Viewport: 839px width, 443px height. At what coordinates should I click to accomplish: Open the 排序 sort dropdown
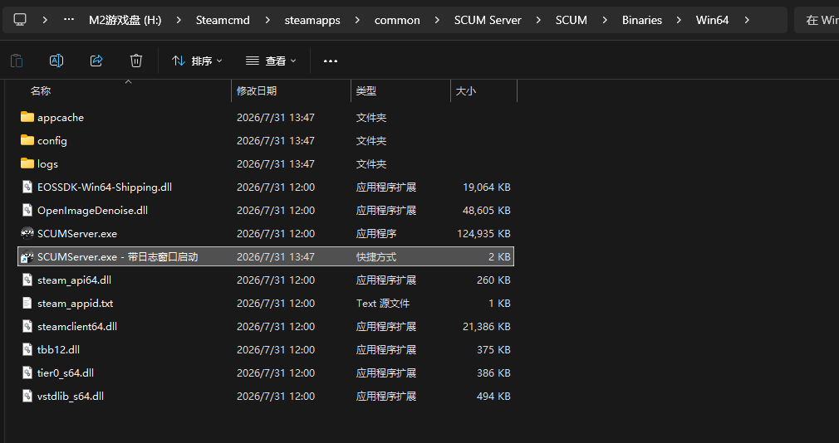pyautogui.click(x=197, y=61)
